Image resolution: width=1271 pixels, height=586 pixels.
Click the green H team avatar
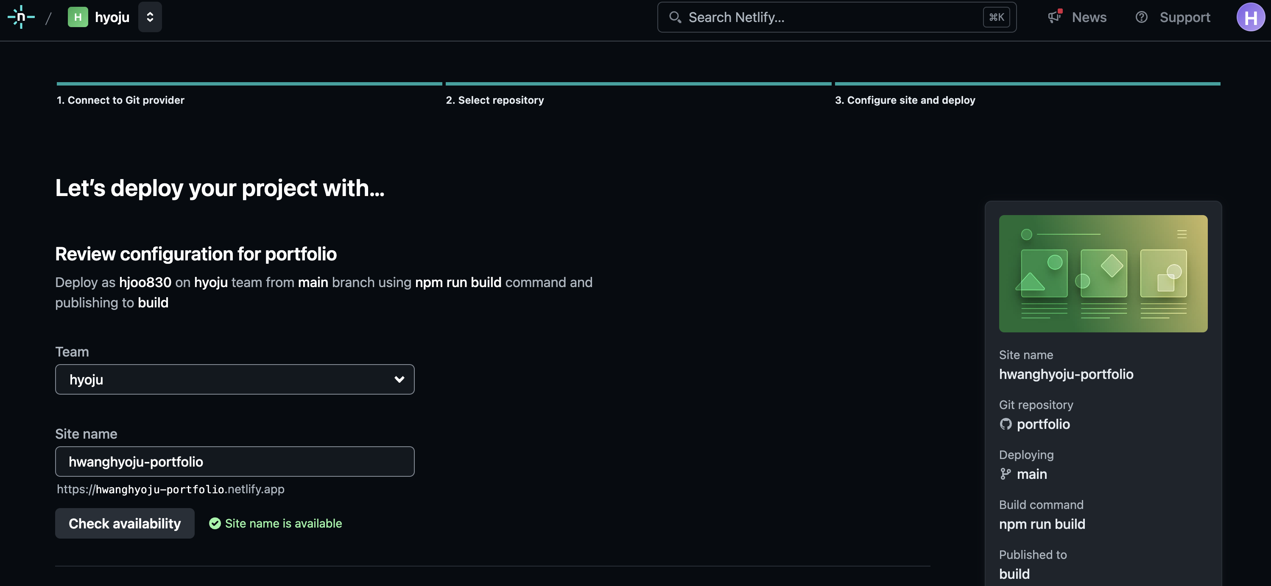pos(78,17)
